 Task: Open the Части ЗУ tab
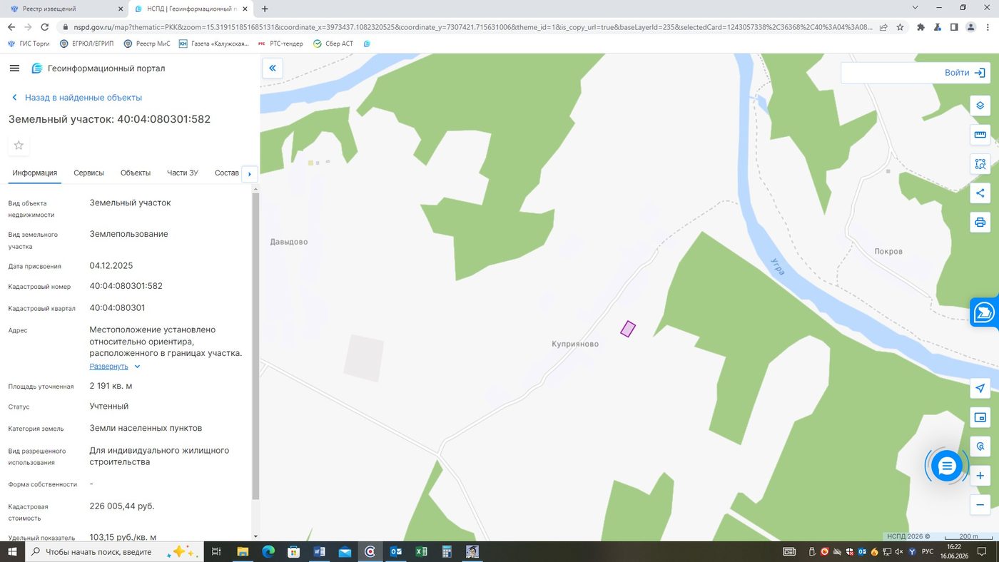[x=183, y=173]
